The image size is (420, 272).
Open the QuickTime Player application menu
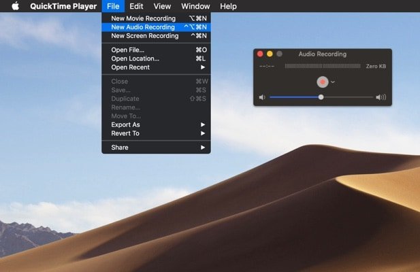(63, 6)
